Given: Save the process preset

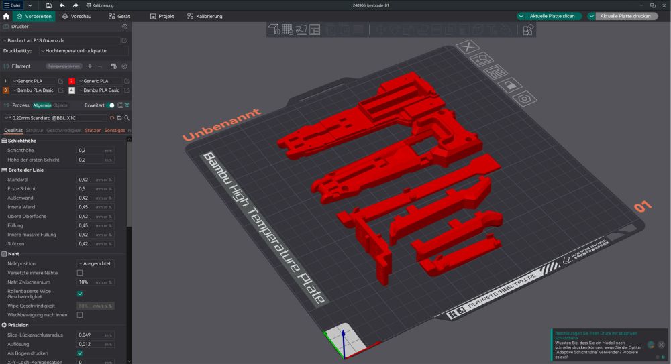Looking at the screenshot, I should coord(119,117).
